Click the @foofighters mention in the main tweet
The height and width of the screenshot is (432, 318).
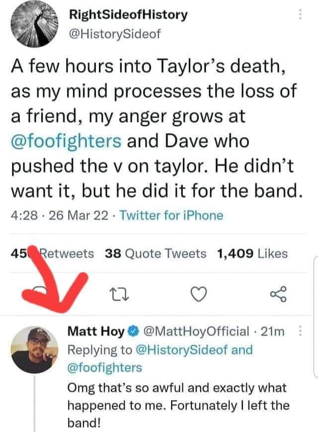[x=66, y=140]
